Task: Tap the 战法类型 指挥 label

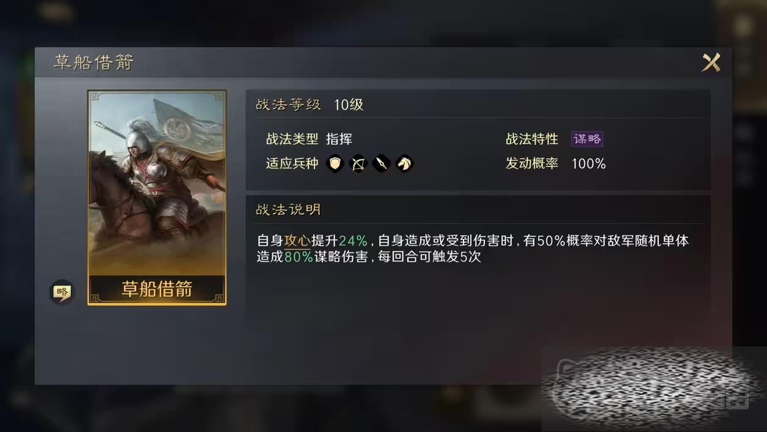Action: click(309, 139)
